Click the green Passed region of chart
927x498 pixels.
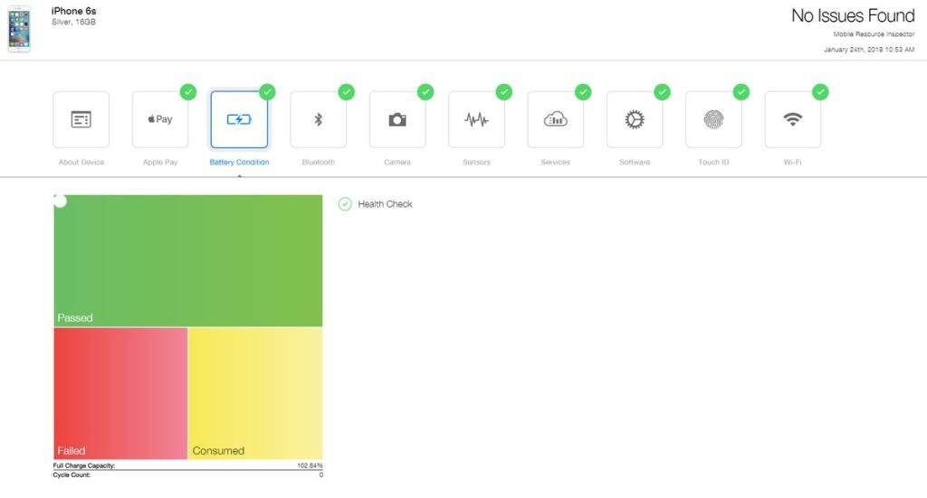tap(188, 261)
